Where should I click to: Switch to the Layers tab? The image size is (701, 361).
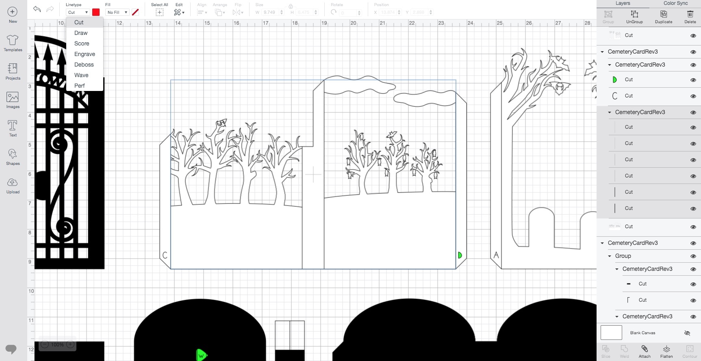[623, 3]
